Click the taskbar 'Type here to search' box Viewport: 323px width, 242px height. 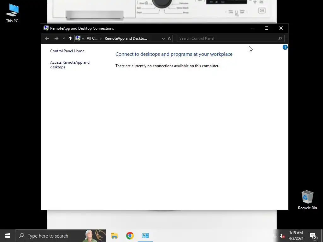61,236
